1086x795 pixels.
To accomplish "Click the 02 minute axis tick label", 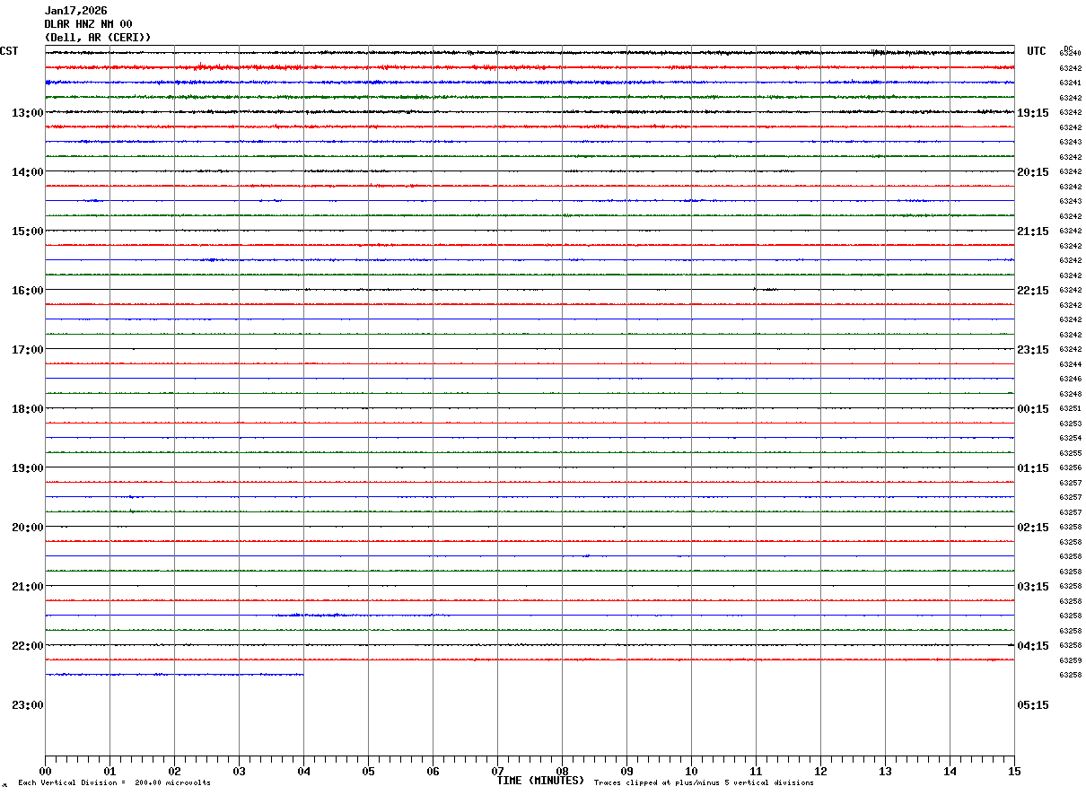I will click(174, 772).
